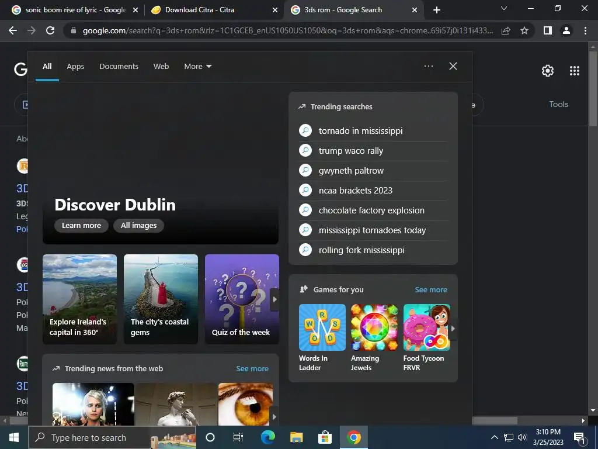This screenshot has width=598, height=449.
Task: Close the Windows search panel
Action: click(453, 66)
